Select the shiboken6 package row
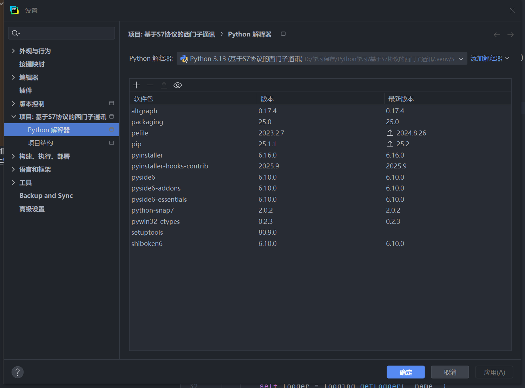This screenshot has width=525, height=388. 320,243
